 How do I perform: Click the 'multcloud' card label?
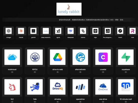point(12,69)
